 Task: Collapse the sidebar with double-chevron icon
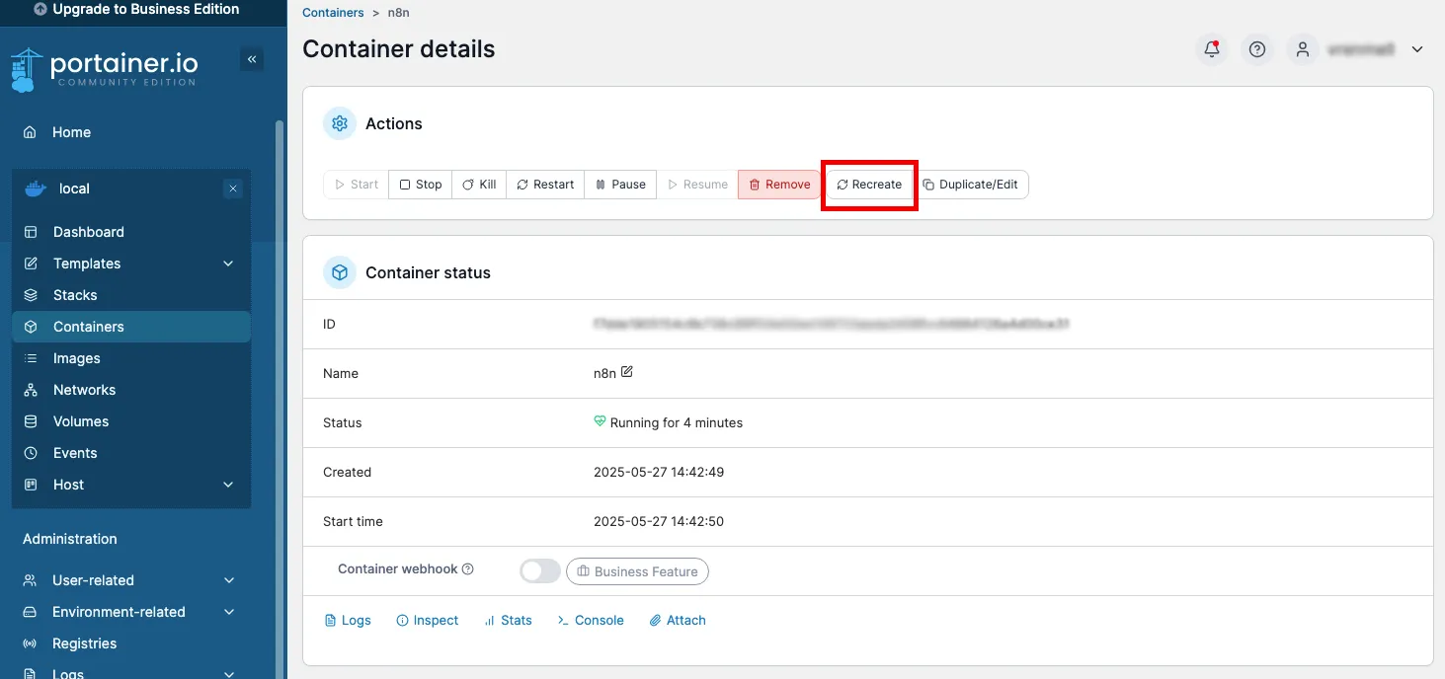(252, 59)
